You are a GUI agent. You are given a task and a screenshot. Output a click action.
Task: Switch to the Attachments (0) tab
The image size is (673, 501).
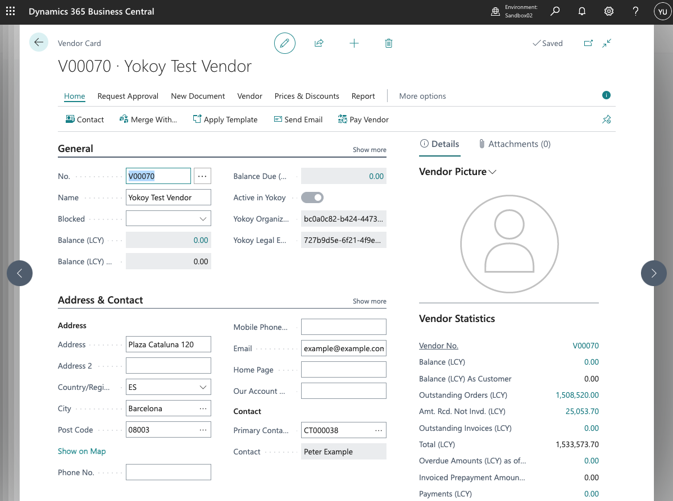(x=515, y=144)
